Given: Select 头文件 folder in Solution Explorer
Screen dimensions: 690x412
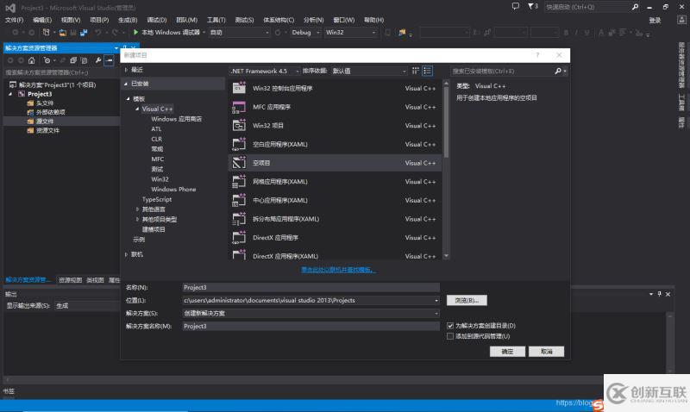Looking at the screenshot, I should [45, 103].
